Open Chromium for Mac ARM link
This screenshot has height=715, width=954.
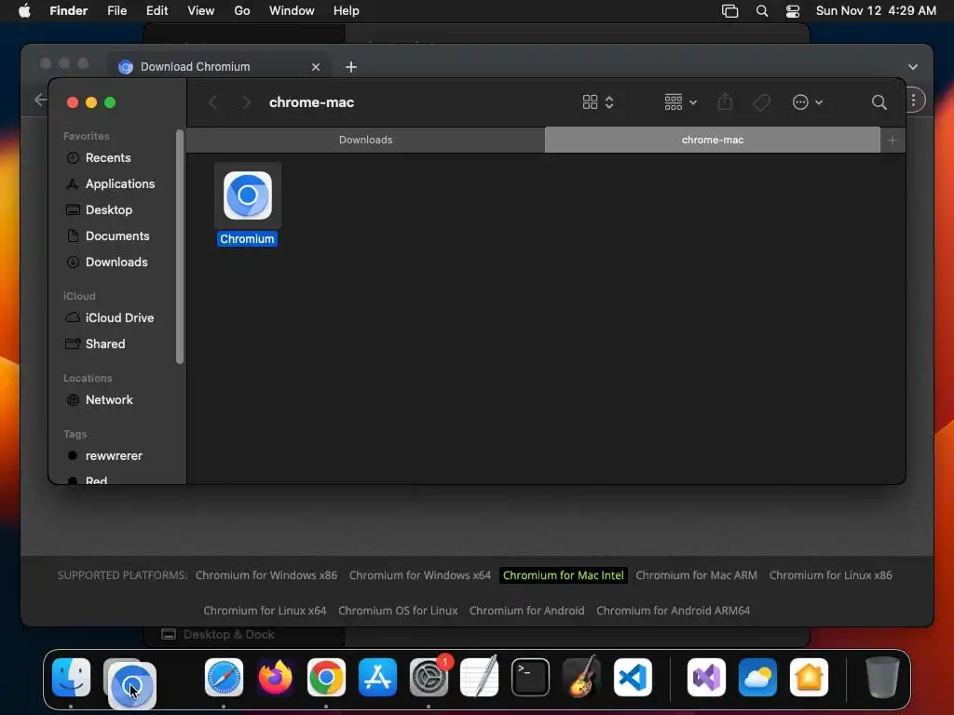[x=696, y=575]
